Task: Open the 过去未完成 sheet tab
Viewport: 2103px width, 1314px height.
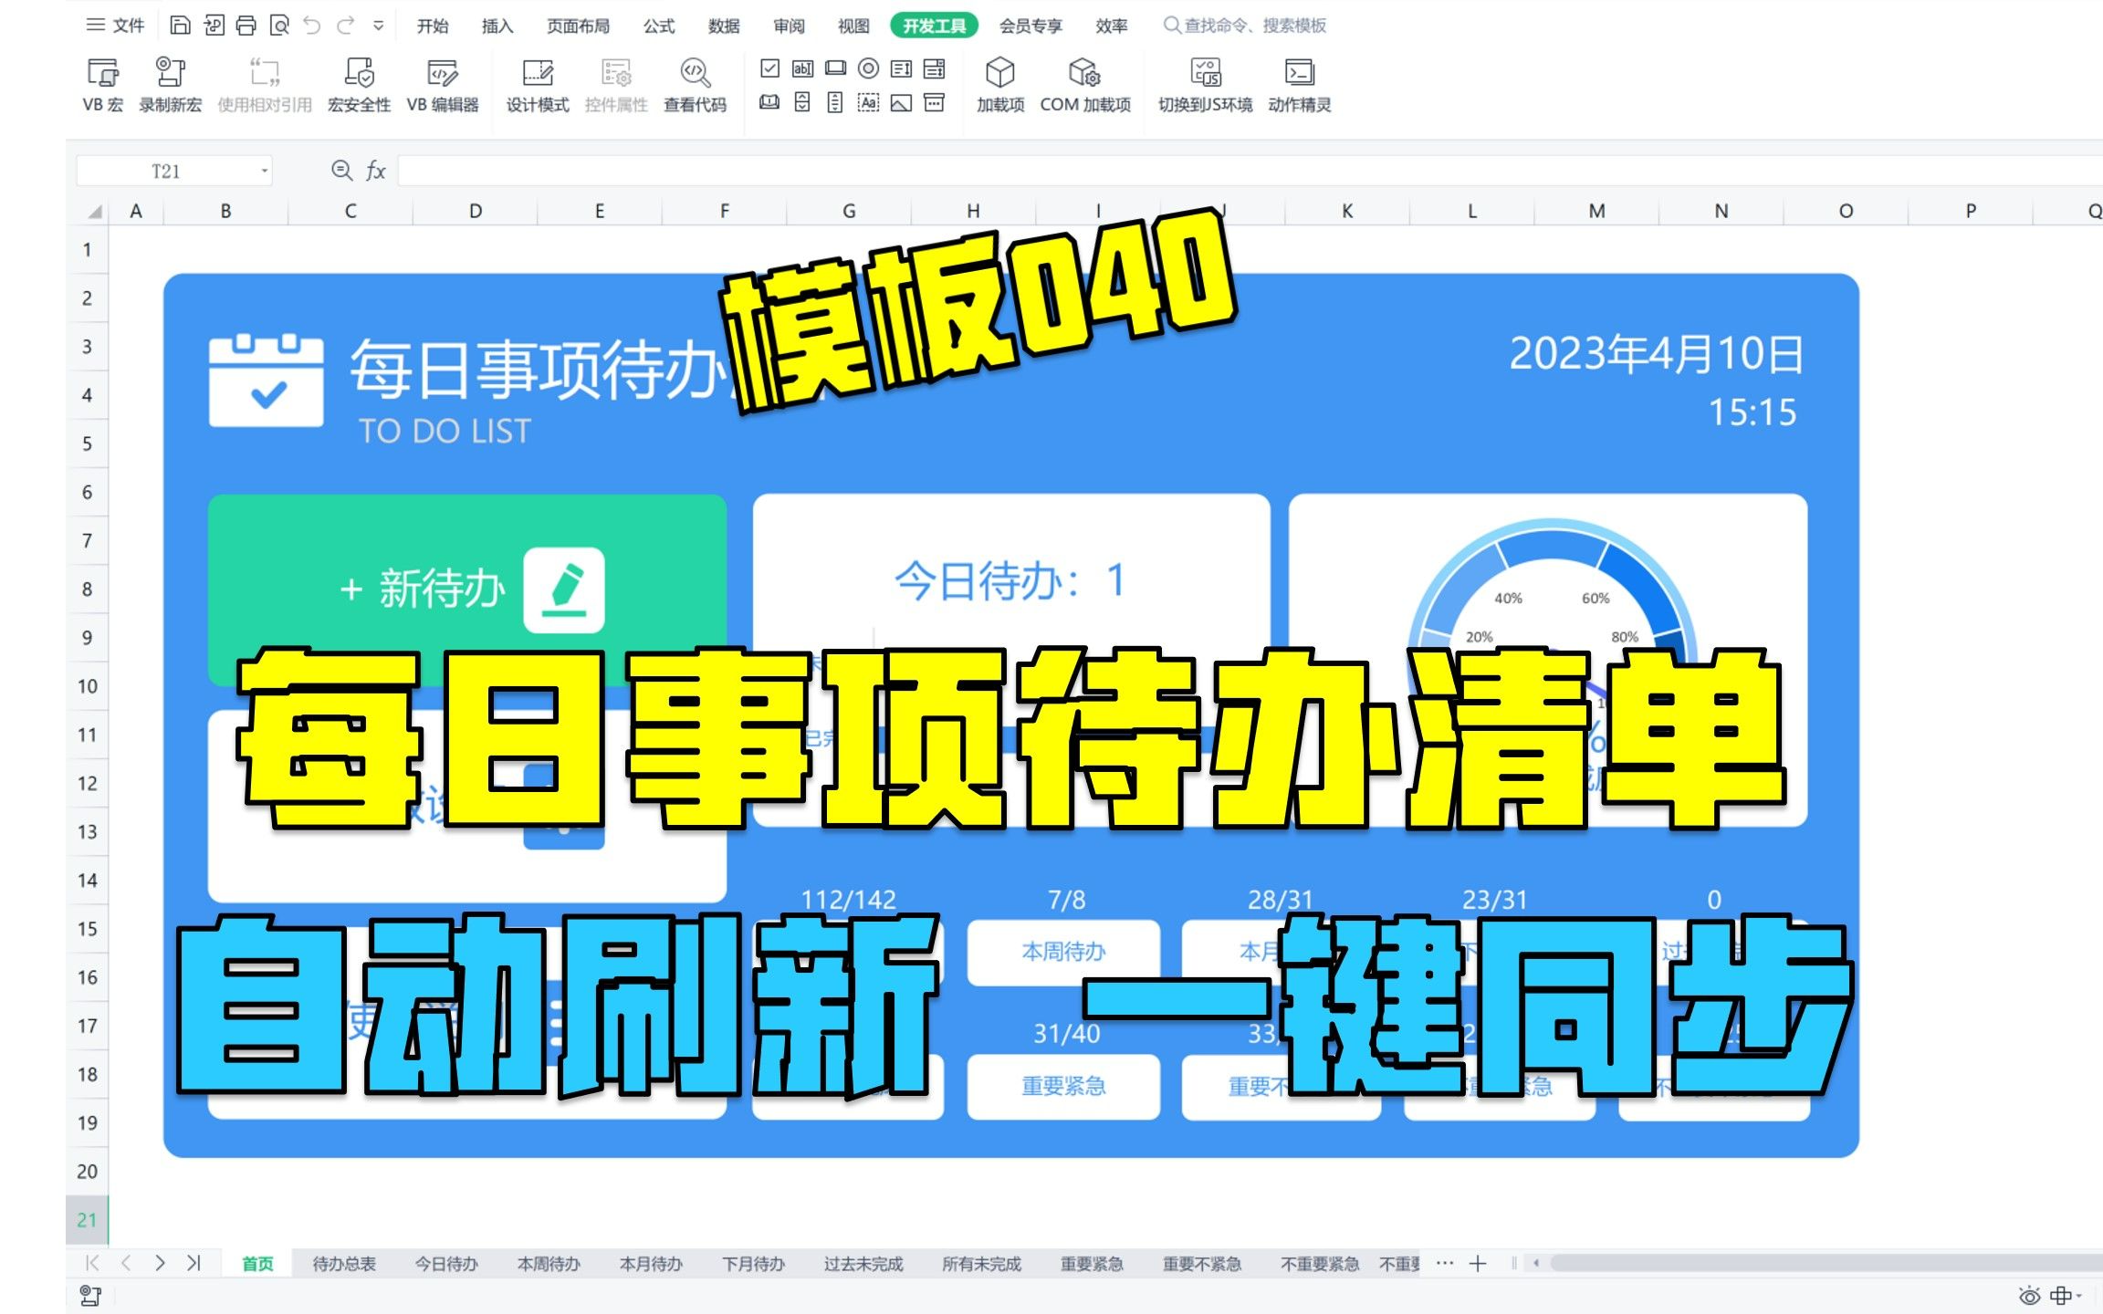Action: (863, 1263)
